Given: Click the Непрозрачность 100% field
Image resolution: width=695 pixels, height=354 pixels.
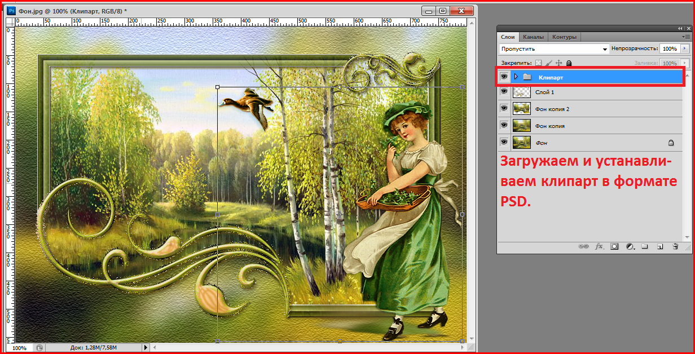Looking at the screenshot, I should coord(670,49).
